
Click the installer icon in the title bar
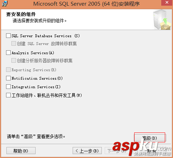coord(5,4)
